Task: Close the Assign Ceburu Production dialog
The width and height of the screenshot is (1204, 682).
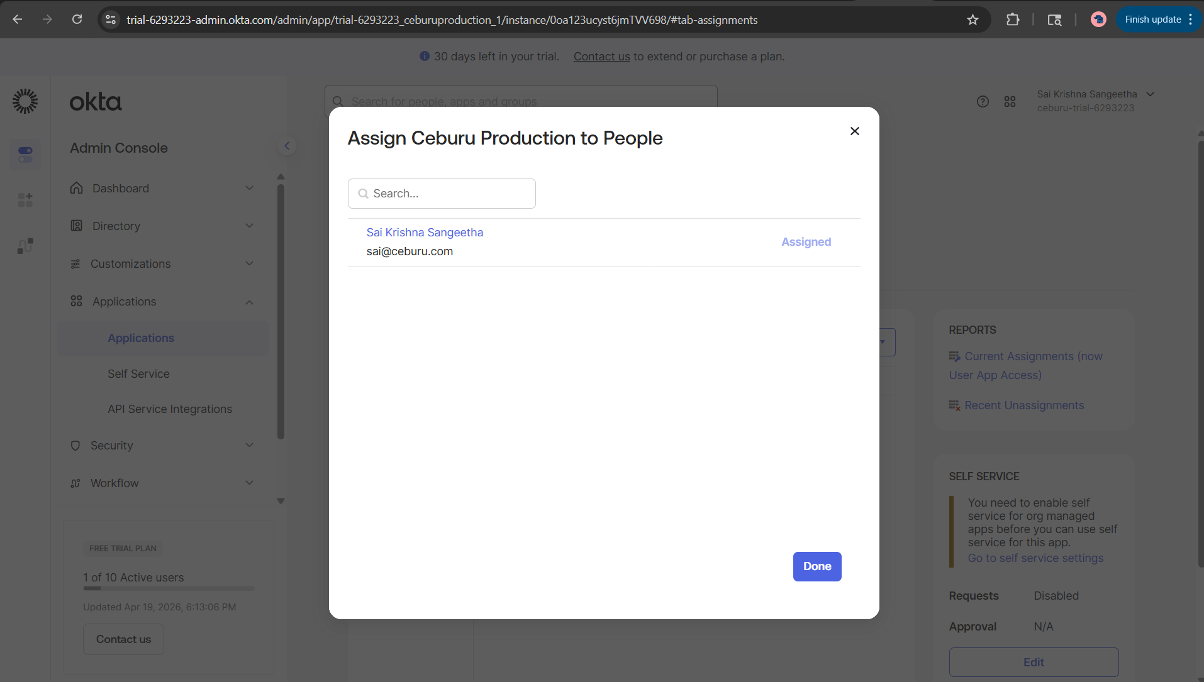Action: tap(854, 131)
